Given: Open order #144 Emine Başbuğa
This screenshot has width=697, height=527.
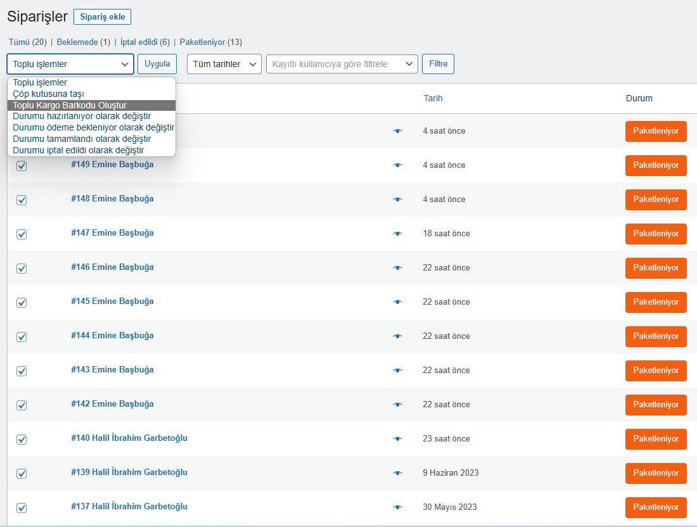Looking at the screenshot, I should [x=112, y=336].
